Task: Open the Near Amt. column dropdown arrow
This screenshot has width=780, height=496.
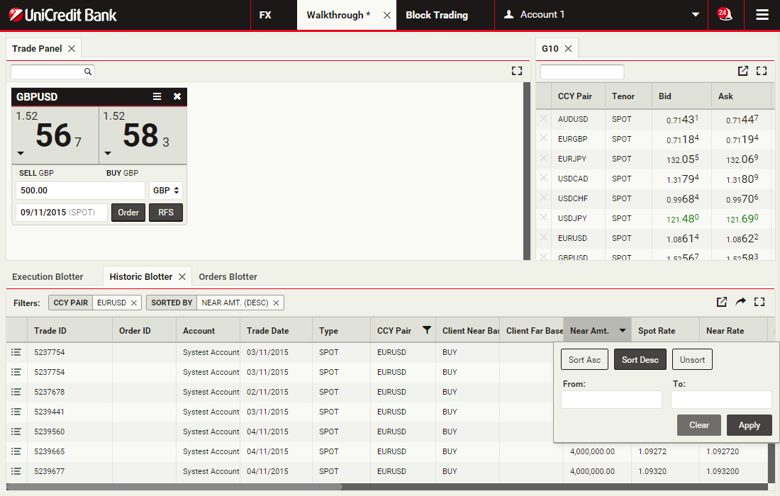Action: tap(622, 331)
